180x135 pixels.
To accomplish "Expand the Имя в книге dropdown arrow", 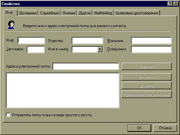I will click(x=100, y=49).
